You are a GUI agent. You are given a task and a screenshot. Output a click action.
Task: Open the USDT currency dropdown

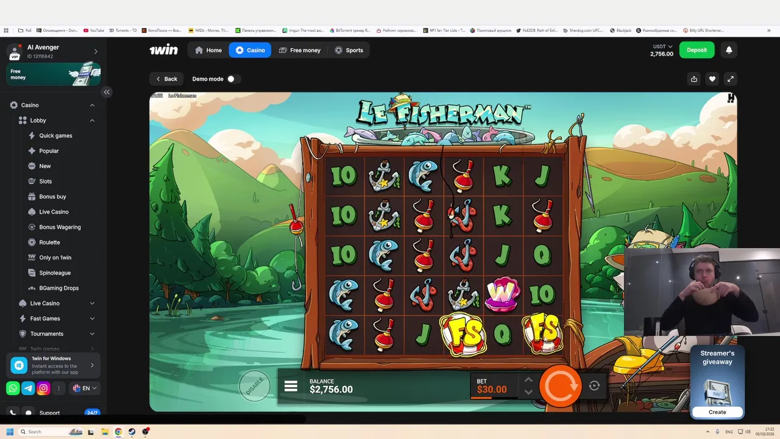662,46
